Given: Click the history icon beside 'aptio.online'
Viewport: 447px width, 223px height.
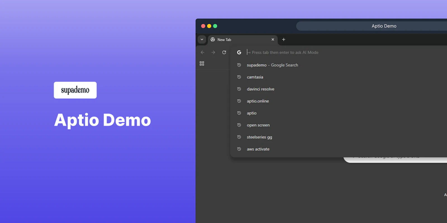Looking at the screenshot, I should coord(239,101).
